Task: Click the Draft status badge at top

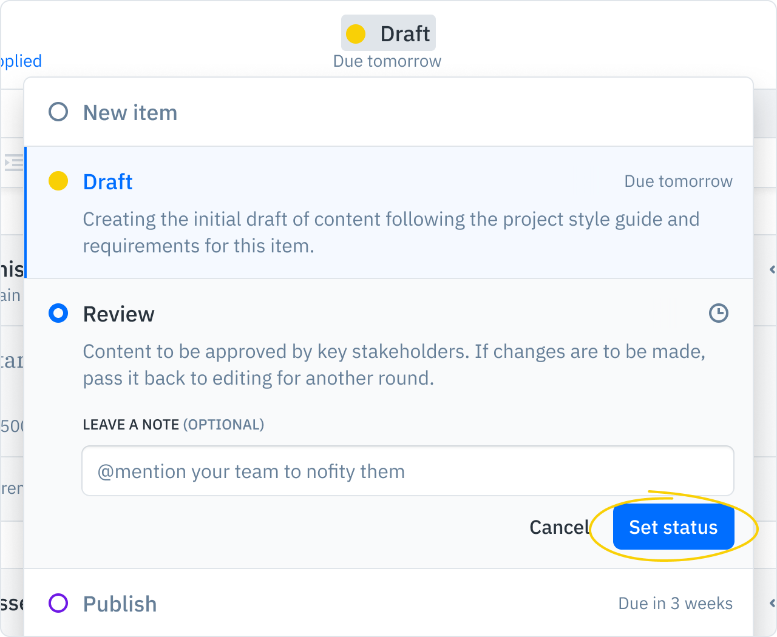Action: pos(388,33)
